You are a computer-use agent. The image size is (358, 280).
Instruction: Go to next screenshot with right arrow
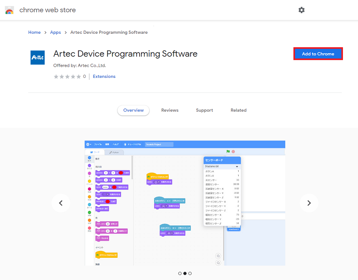(309, 203)
